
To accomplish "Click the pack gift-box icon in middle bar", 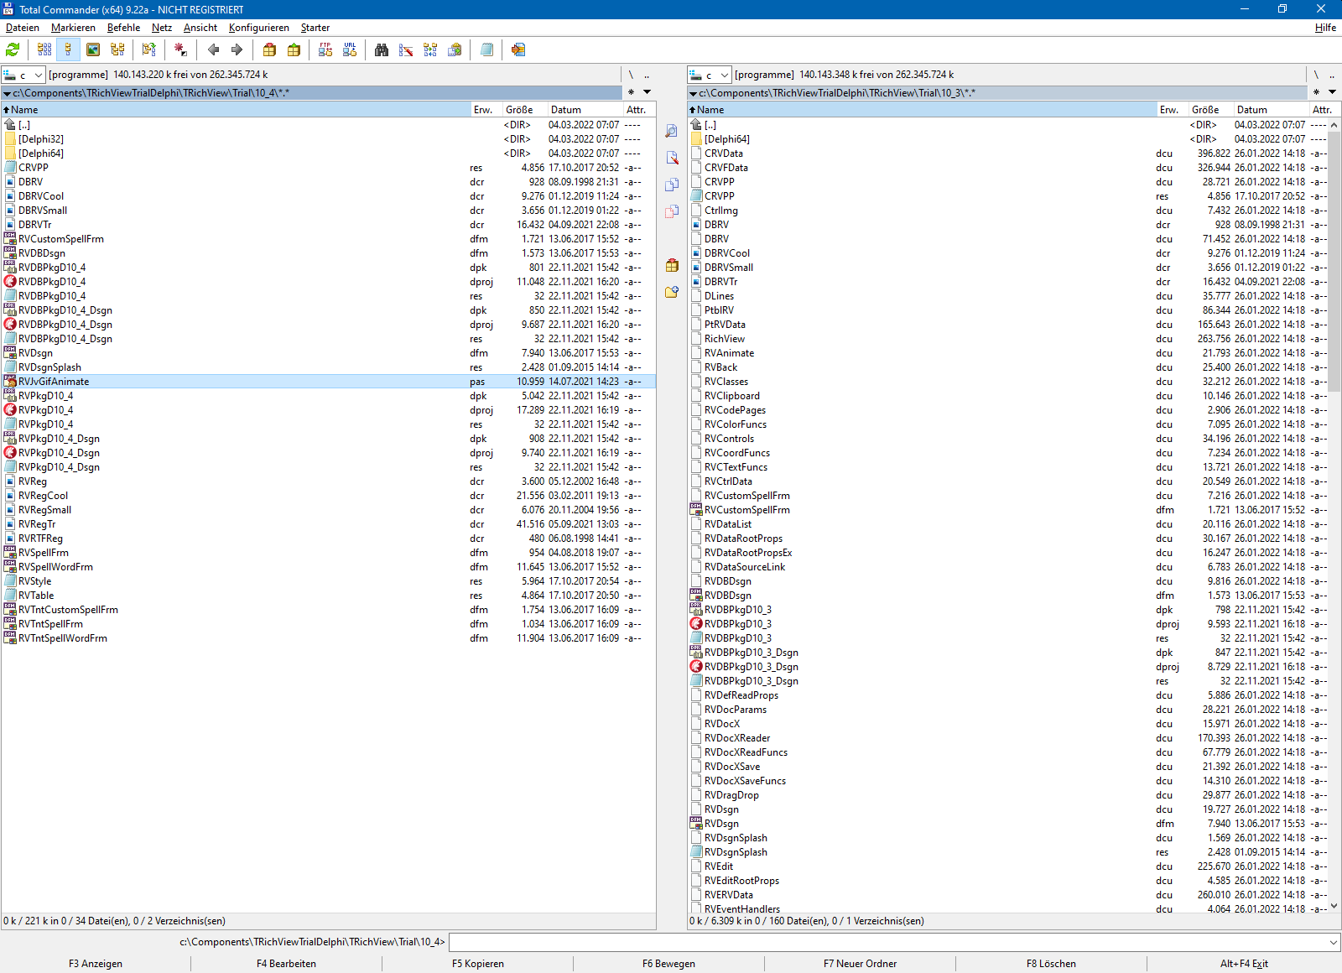I will click(x=672, y=265).
